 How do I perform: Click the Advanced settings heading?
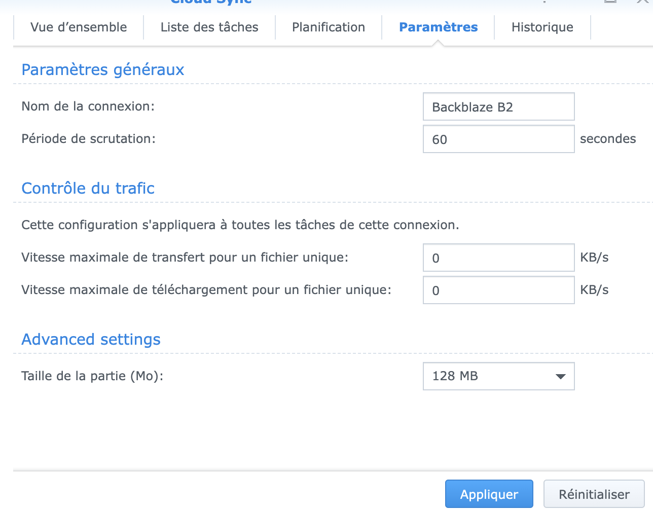tap(91, 339)
